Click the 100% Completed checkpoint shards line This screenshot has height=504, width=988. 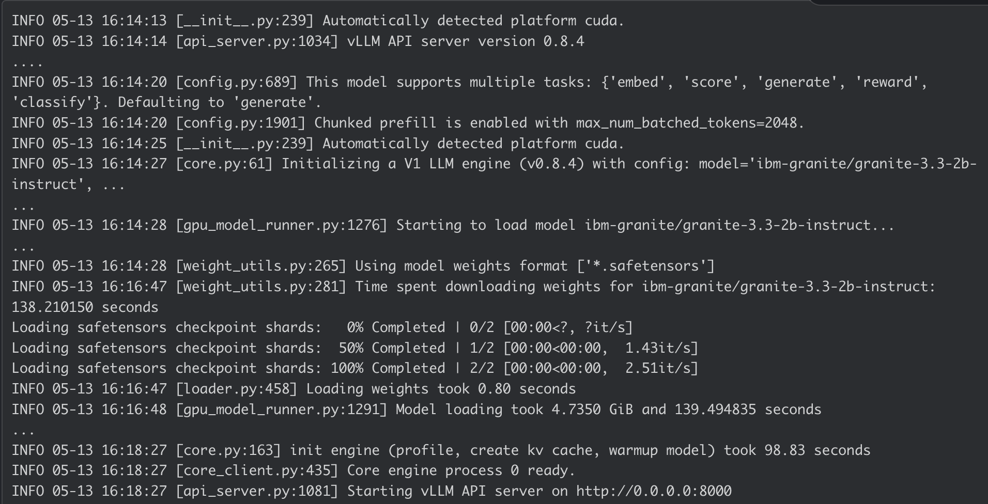tap(354, 368)
